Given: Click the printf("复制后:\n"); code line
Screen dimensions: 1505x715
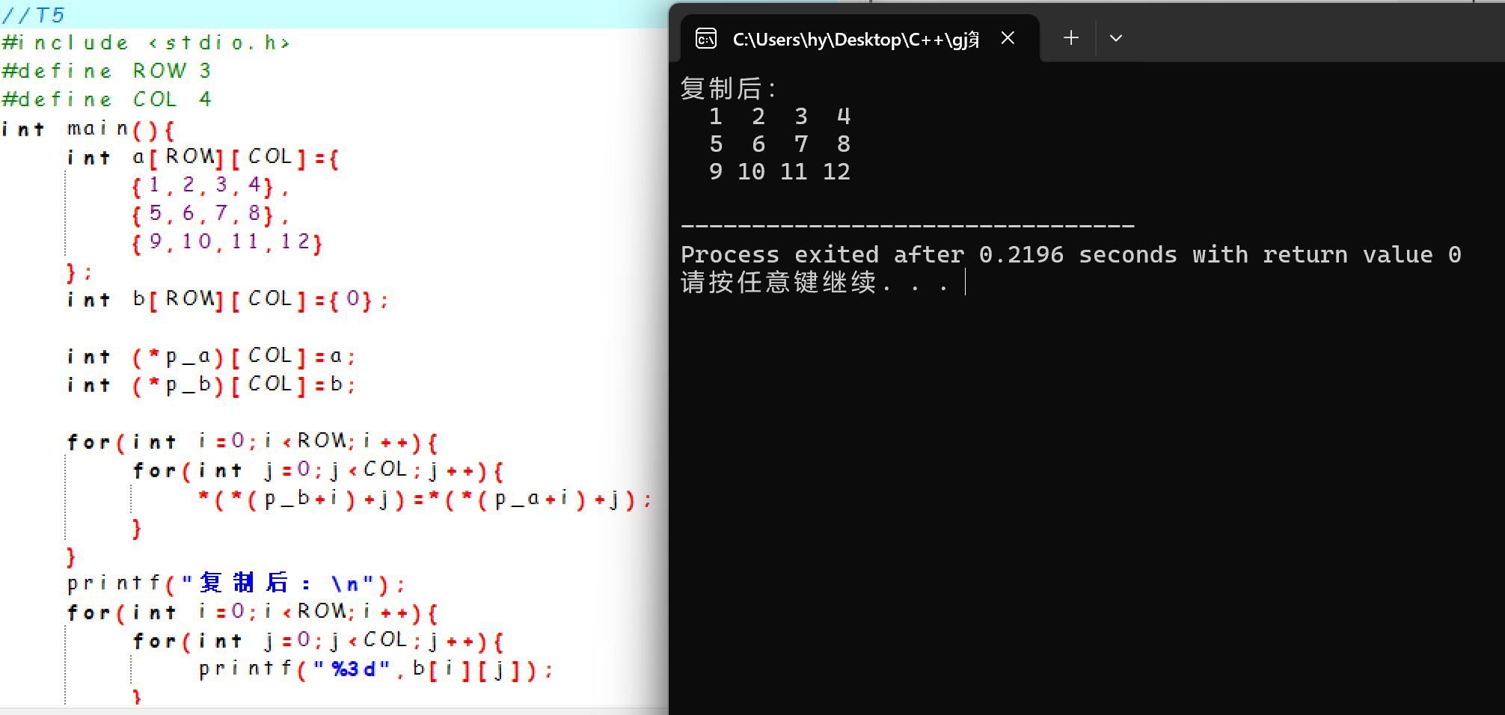Looking at the screenshot, I should coord(236,583).
